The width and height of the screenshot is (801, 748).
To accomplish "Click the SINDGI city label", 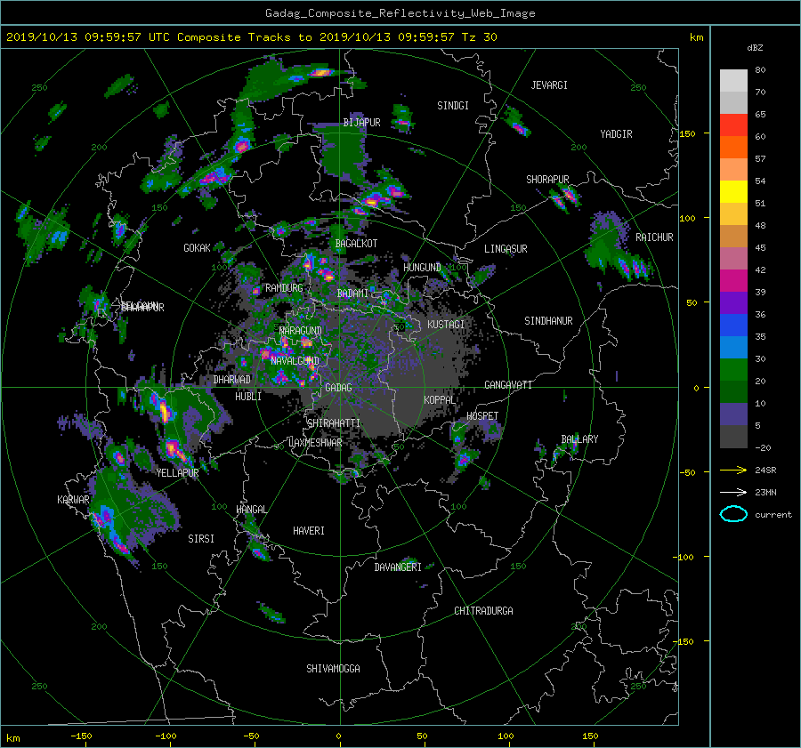I will pos(453,105).
